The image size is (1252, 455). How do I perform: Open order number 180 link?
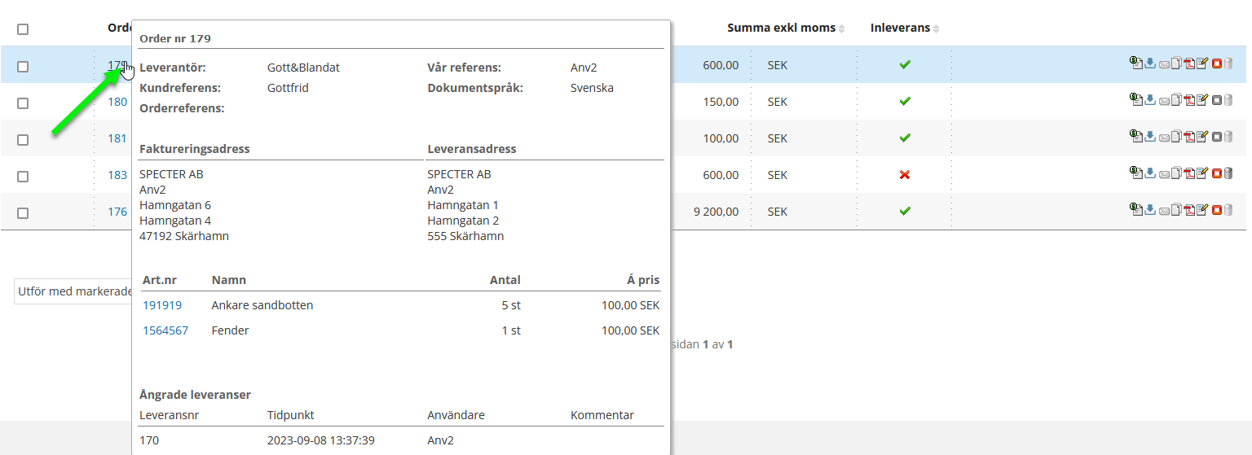117,102
